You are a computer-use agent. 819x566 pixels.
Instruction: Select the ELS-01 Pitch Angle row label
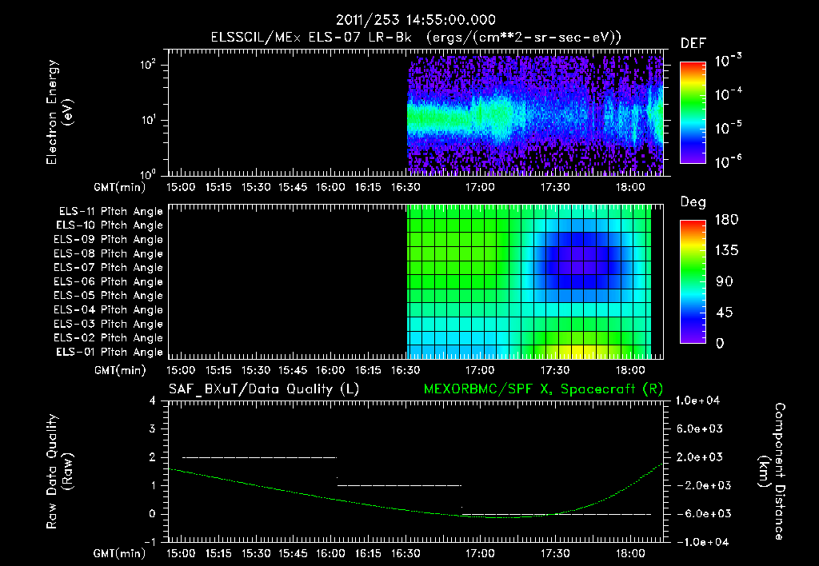tap(110, 353)
